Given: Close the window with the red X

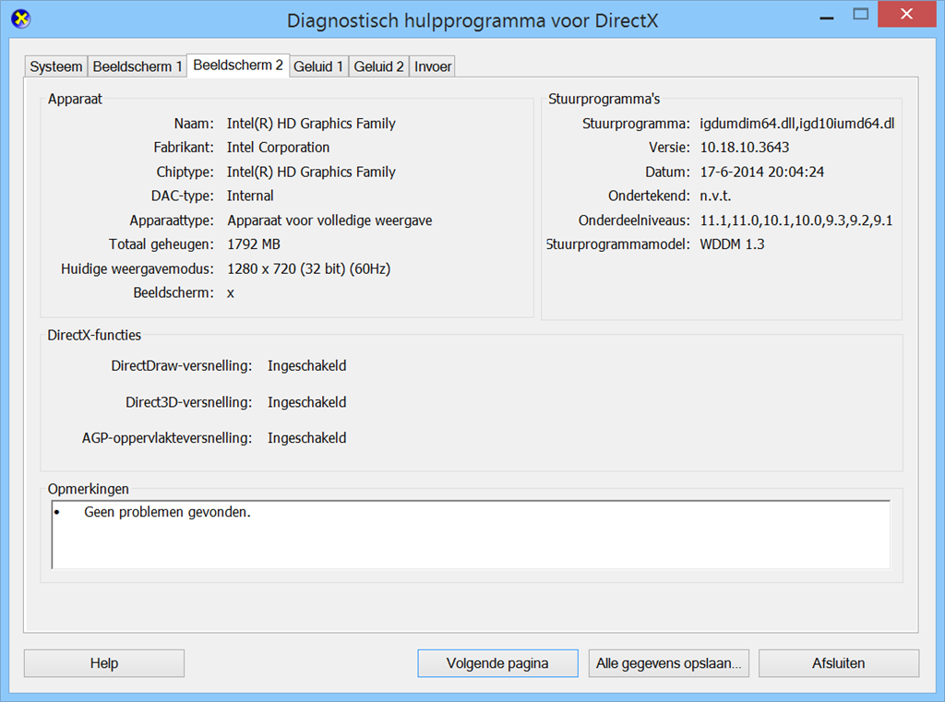Looking at the screenshot, I should tap(906, 15).
